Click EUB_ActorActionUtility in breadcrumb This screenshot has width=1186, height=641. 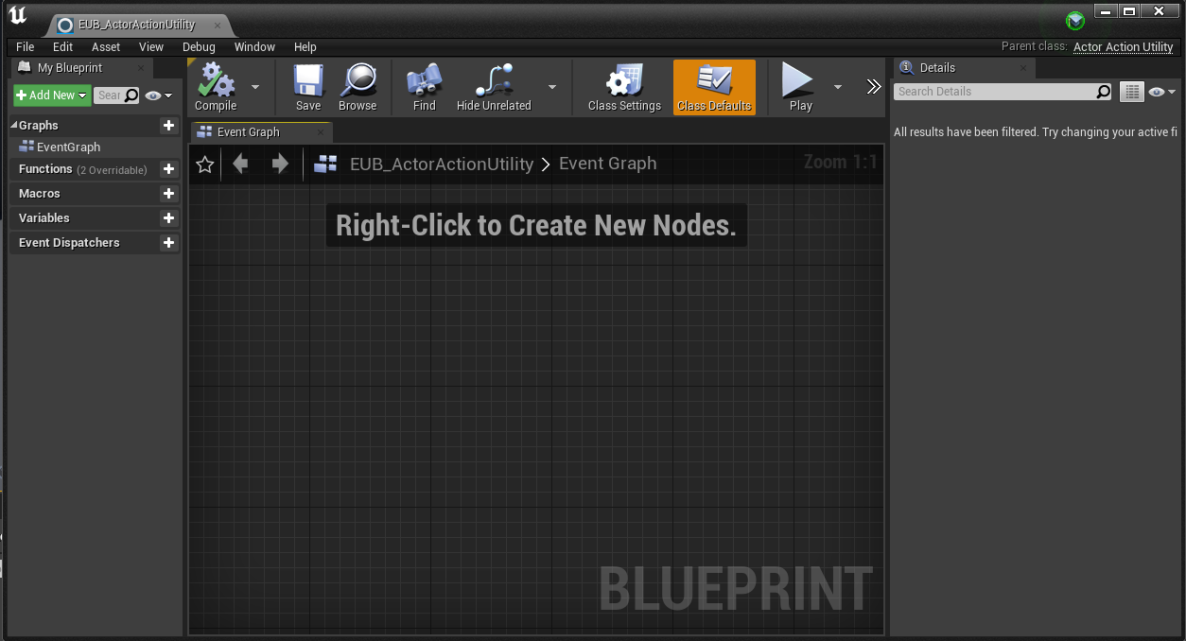coord(442,164)
